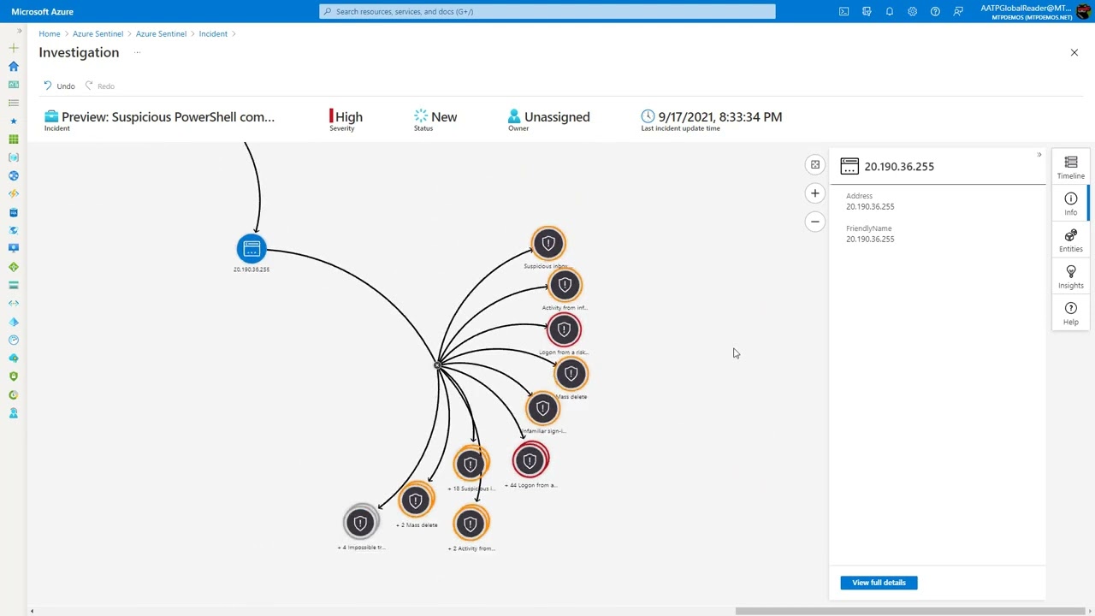Screen dimensions: 1095x616
Task: Focus the Search resources, services, and docs box
Action: pyautogui.click(x=547, y=11)
